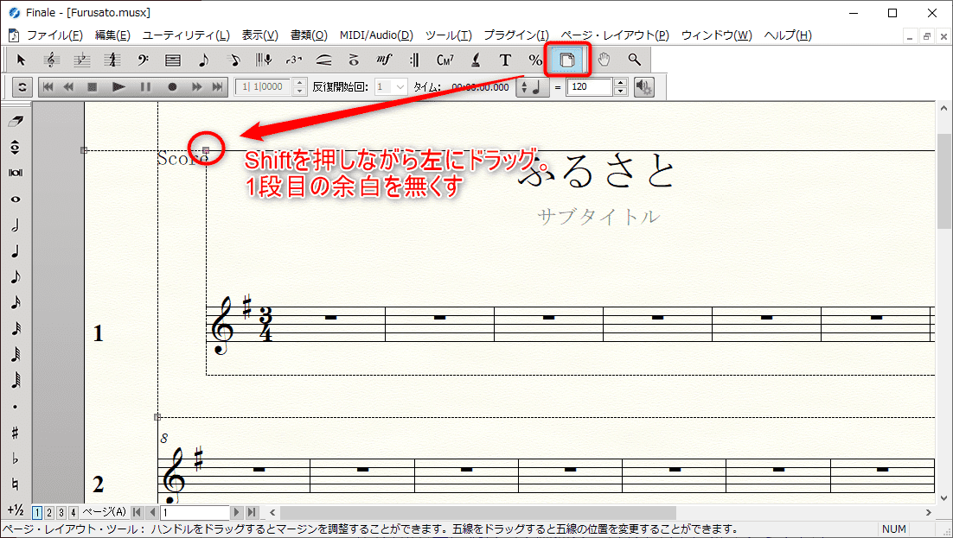The image size is (953, 538).
Task: Select the Chord tool (CM7 icon)
Action: (x=444, y=60)
